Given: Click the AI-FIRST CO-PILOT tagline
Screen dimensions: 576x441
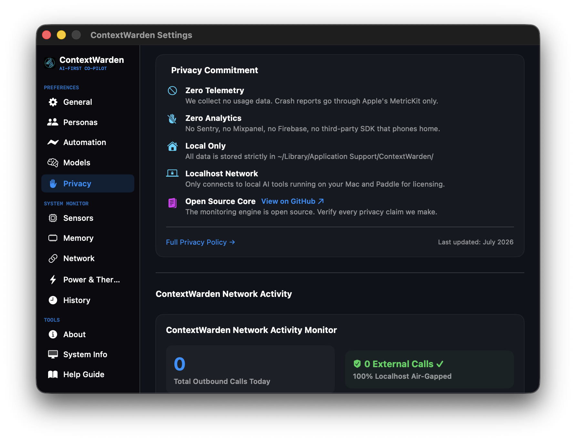Looking at the screenshot, I should tap(83, 68).
